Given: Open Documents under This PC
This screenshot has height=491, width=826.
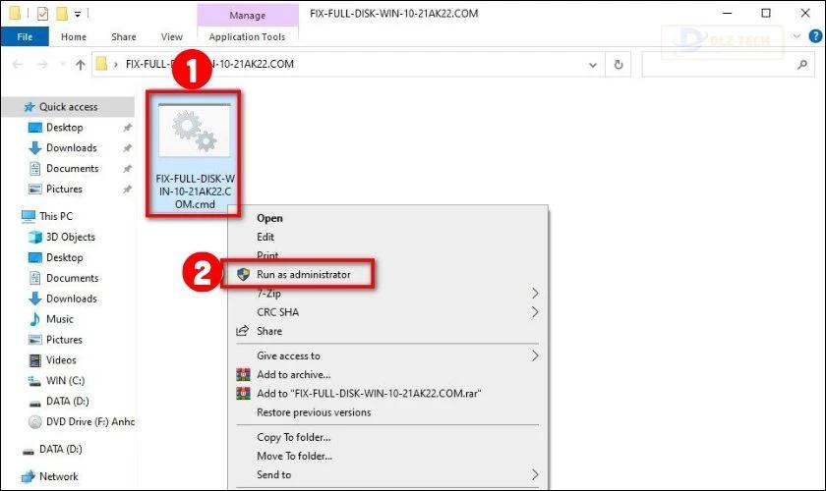Looking at the screenshot, I should 72,278.
